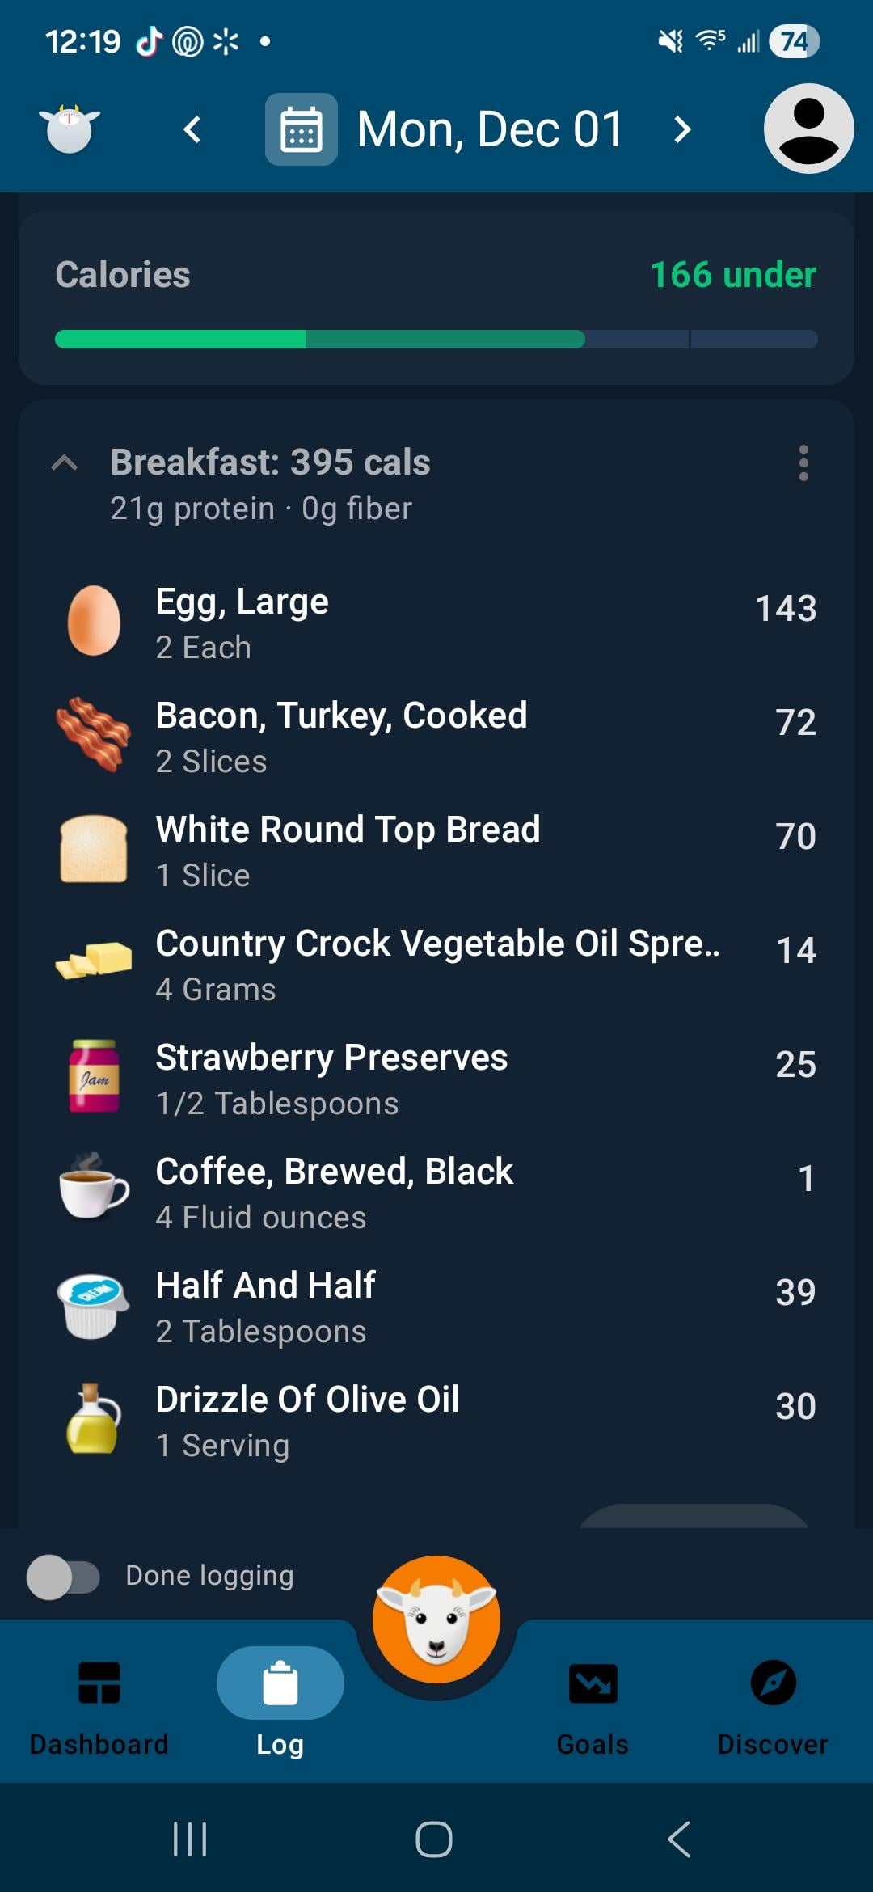873x1892 pixels.
Task: Go to the previous day
Action: [x=192, y=129]
